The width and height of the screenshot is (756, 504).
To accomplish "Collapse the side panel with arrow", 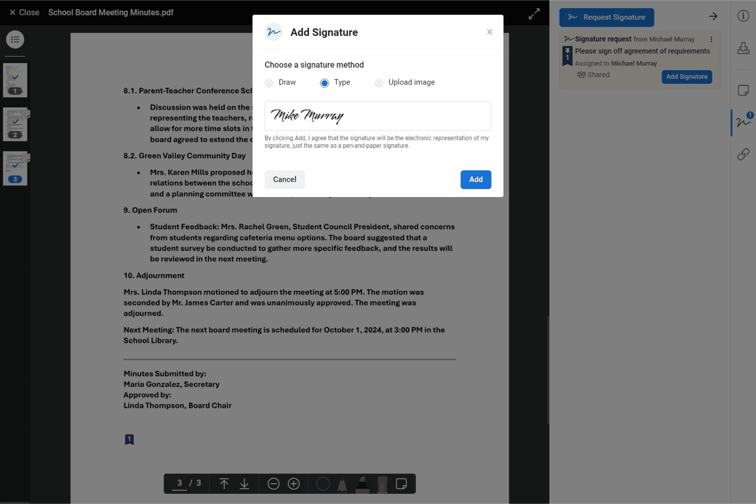I will pyautogui.click(x=713, y=16).
